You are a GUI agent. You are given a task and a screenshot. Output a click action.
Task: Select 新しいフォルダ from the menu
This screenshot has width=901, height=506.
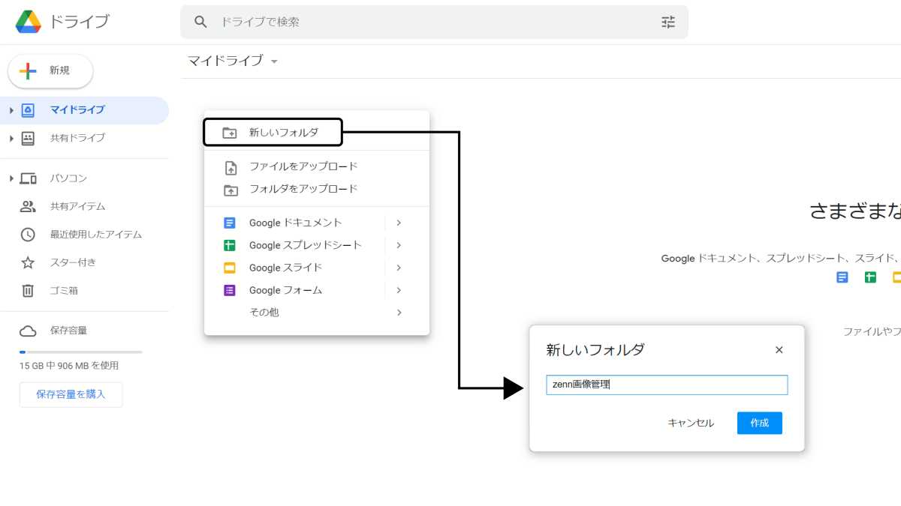pos(273,133)
